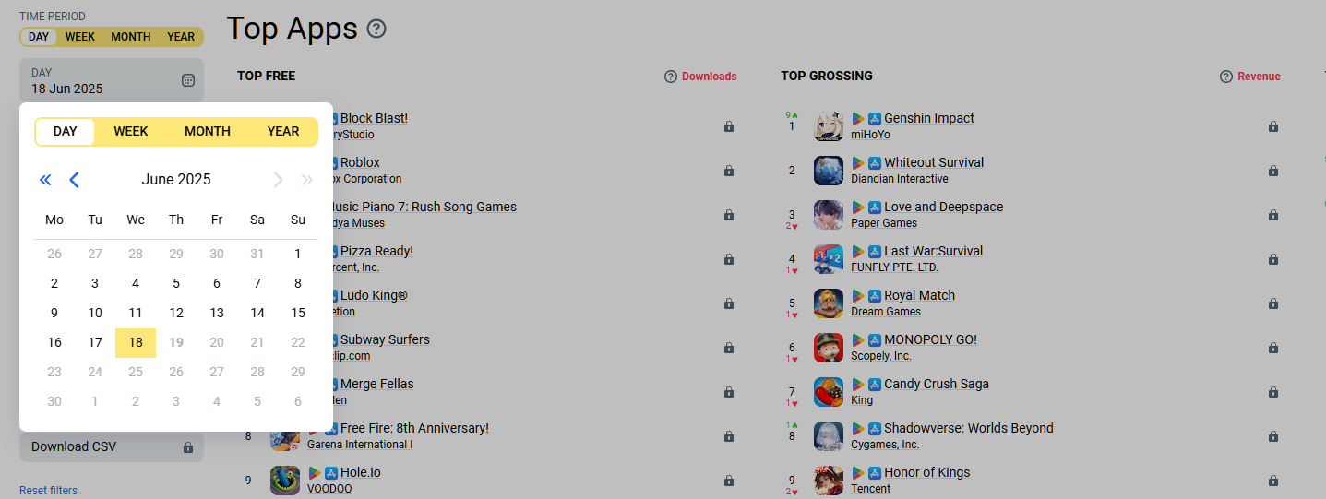Select WEEK in the calendar popup toggle
Image resolution: width=1326 pixels, height=499 pixels.
point(131,131)
